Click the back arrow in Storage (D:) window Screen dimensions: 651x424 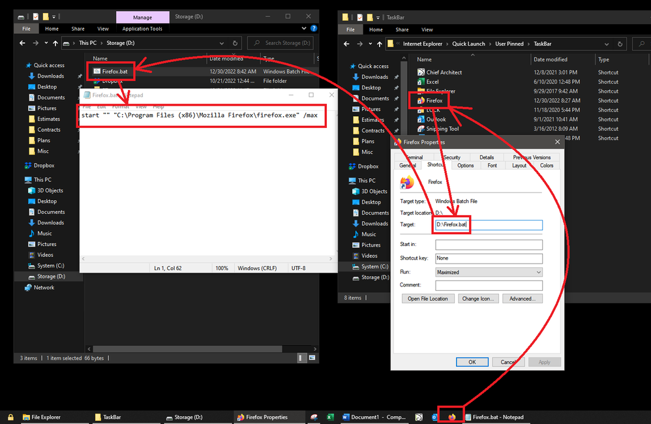22,43
